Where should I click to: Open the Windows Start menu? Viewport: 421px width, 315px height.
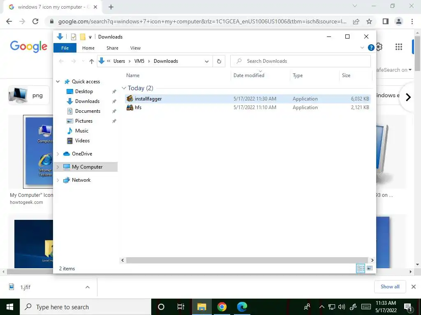[10, 307]
